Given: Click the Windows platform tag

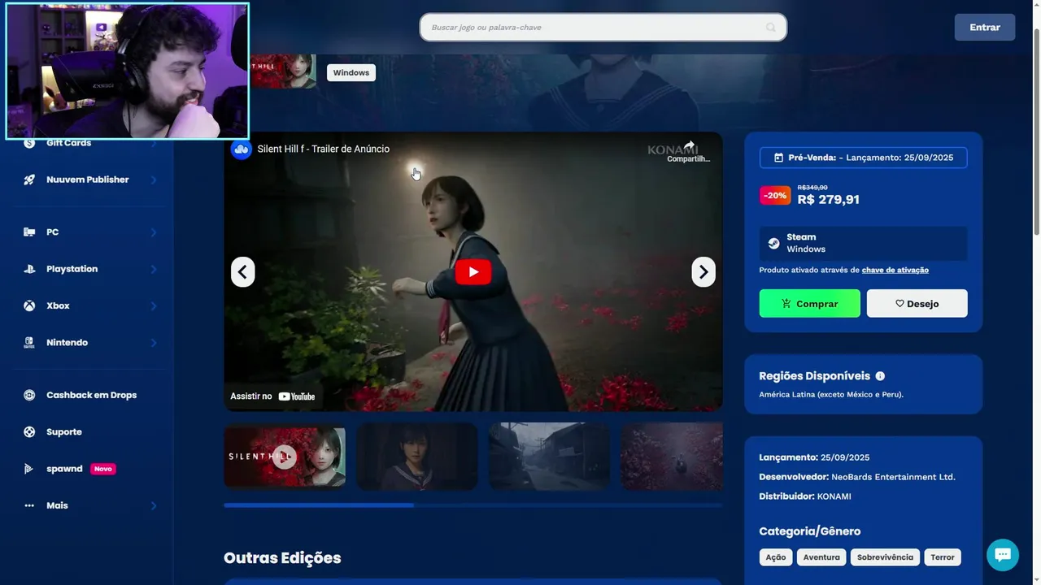Looking at the screenshot, I should click(x=351, y=73).
